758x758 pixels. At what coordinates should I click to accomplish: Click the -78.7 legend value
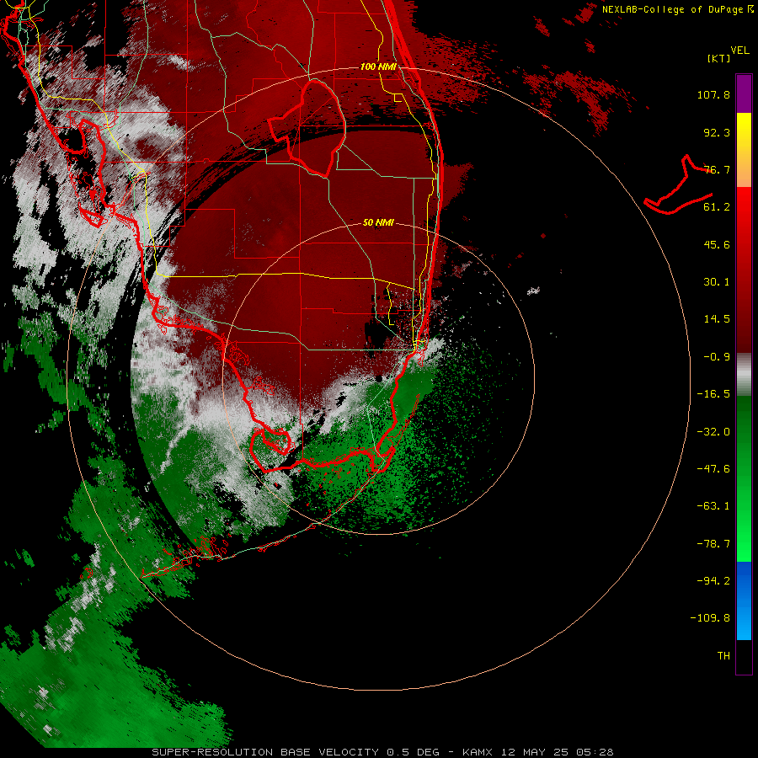(713, 544)
